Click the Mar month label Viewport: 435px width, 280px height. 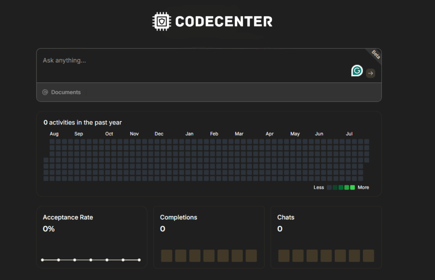tap(239, 134)
